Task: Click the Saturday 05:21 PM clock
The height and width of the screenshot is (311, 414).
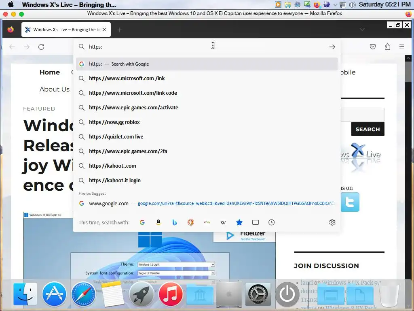Action: 384,4
